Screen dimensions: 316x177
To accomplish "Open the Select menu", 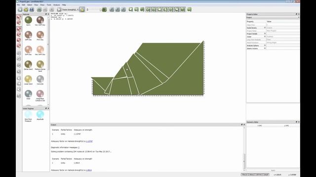I will tap(30, 4).
